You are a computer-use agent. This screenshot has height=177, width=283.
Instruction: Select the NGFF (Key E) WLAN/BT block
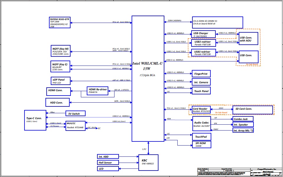click(x=60, y=66)
